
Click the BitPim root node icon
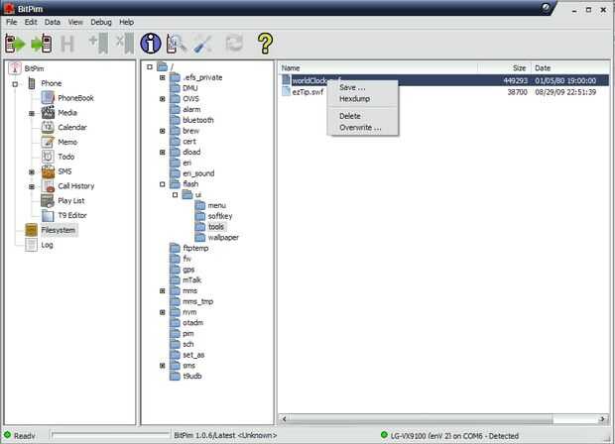pos(15,68)
